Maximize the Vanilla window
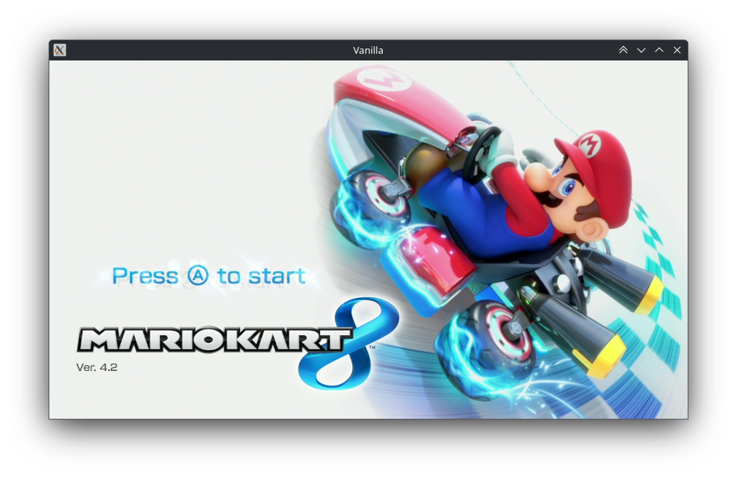This screenshot has height=477, width=737. click(659, 50)
